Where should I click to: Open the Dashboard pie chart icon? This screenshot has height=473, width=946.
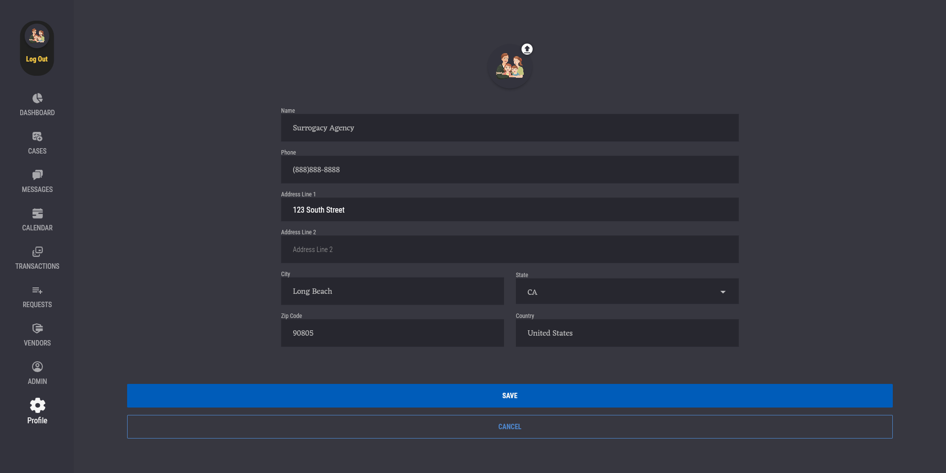(x=37, y=98)
